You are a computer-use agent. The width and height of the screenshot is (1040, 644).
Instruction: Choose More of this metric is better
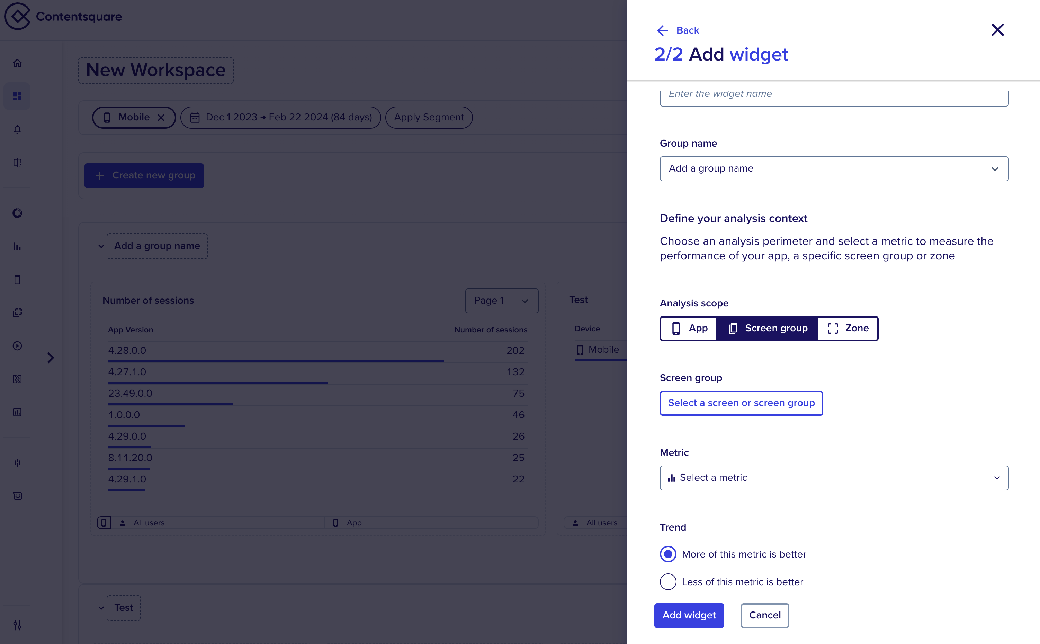click(x=668, y=554)
